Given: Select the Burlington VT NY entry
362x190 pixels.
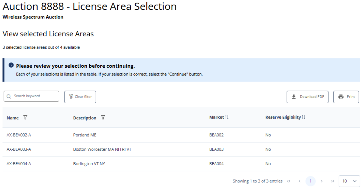Looking at the screenshot, I should point(89,164).
